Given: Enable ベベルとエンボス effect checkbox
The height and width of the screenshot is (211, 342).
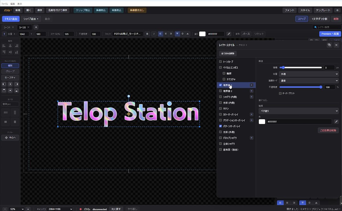Looking at the screenshot, I should (220, 67).
